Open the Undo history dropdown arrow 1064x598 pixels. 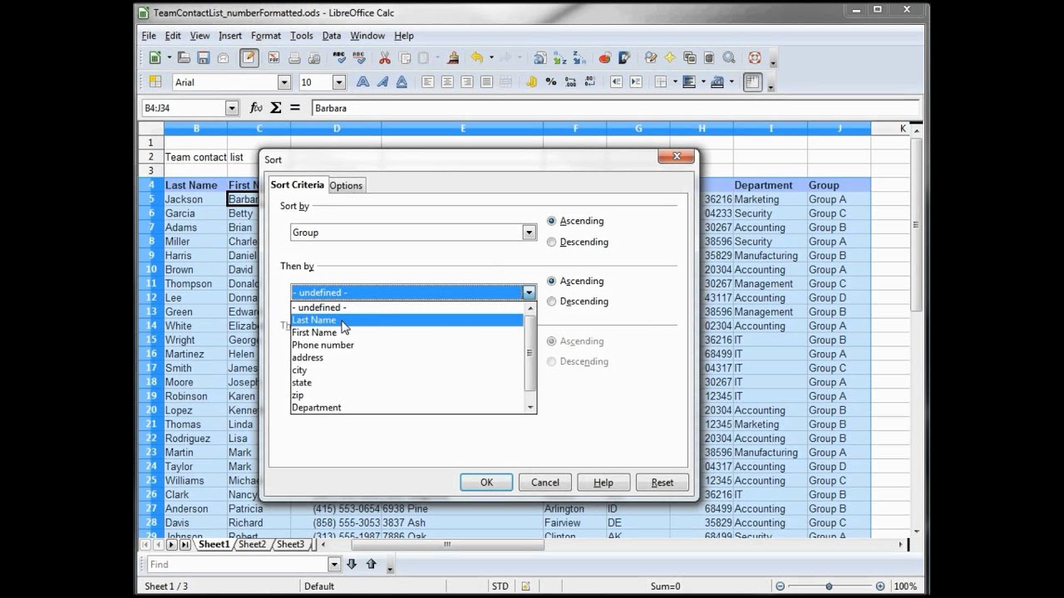(490, 57)
